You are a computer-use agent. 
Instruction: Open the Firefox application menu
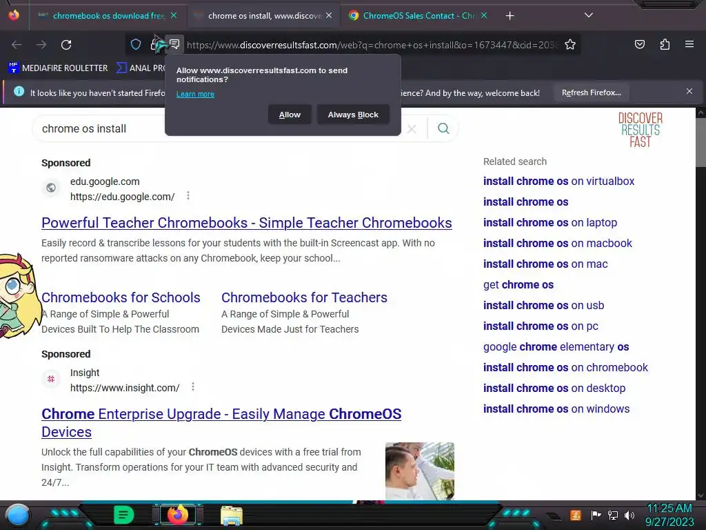point(689,44)
